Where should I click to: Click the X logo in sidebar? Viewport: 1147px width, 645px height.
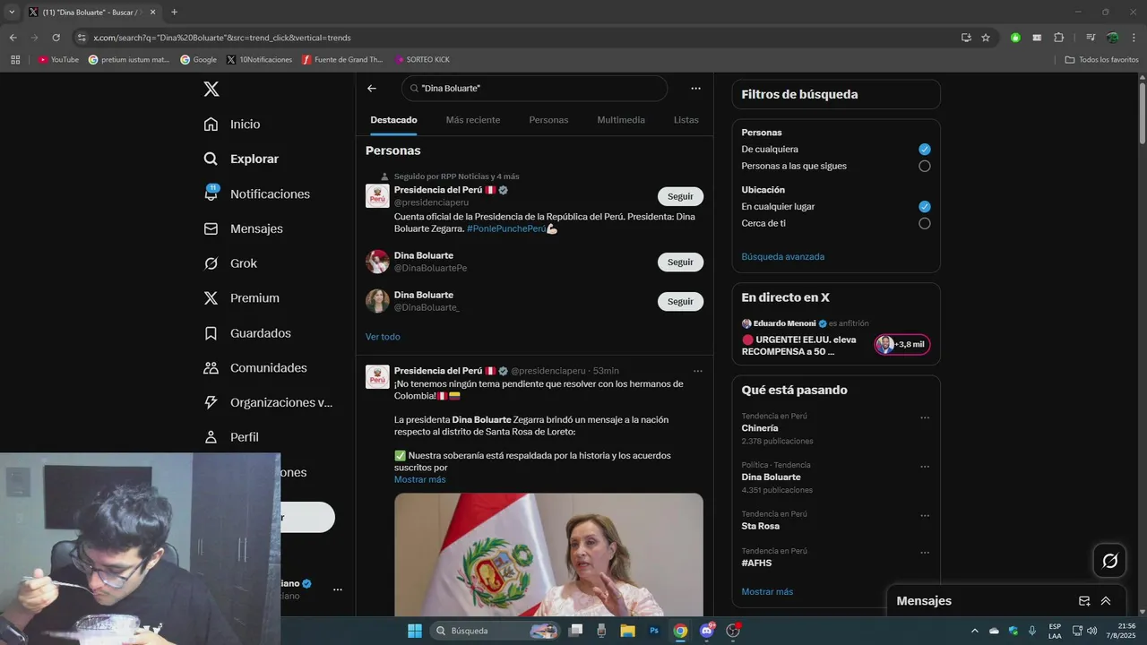point(211,89)
